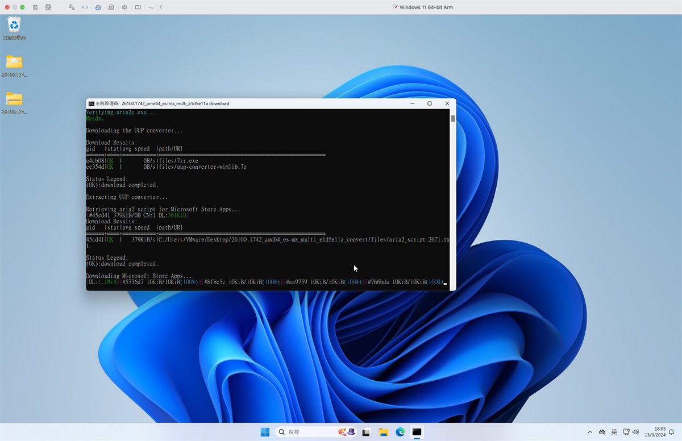Select the Recycle Bin desktop icon
Viewport: 682px width, 441px height.
point(14,28)
